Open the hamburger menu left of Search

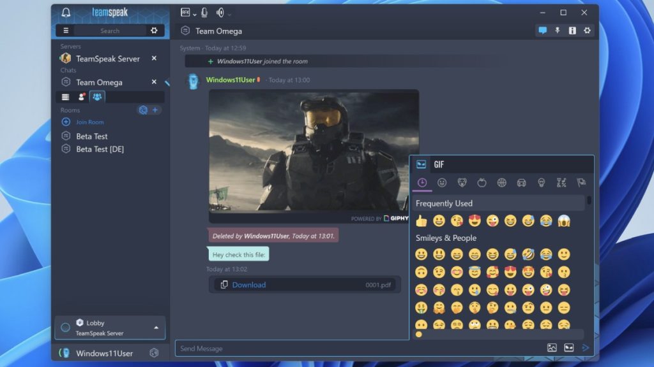tap(66, 31)
